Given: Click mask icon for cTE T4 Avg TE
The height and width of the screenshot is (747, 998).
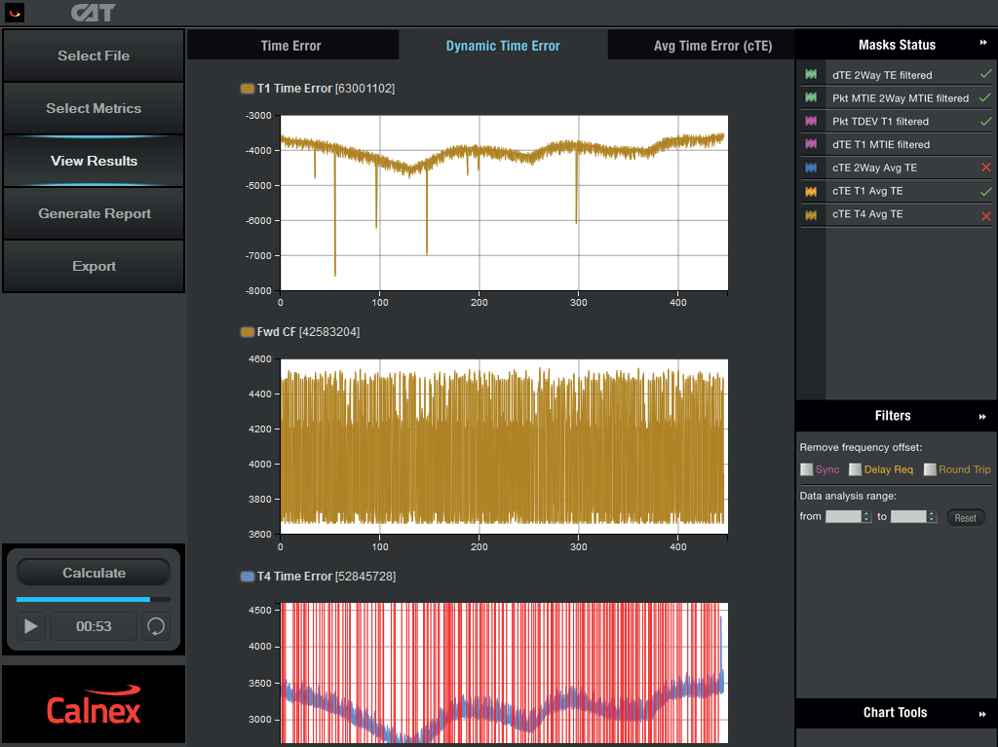Looking at the screenshot, I should click(x=811, y=214).
